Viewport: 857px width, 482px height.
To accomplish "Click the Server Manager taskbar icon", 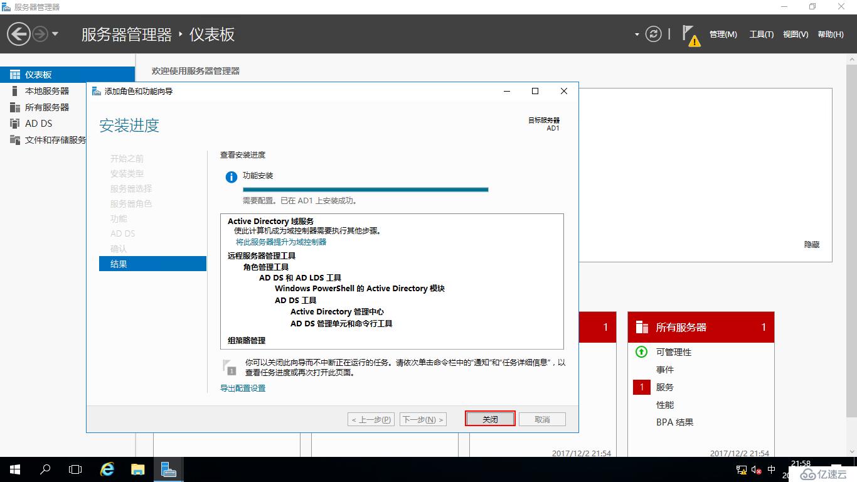I will tap(168, 469).
